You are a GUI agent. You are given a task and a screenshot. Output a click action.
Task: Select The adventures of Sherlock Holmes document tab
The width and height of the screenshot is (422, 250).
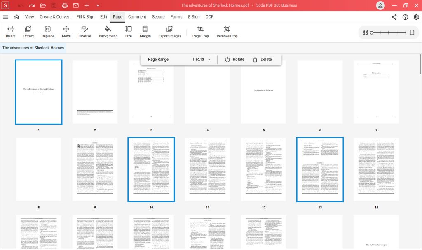click(x=33, y=48)
